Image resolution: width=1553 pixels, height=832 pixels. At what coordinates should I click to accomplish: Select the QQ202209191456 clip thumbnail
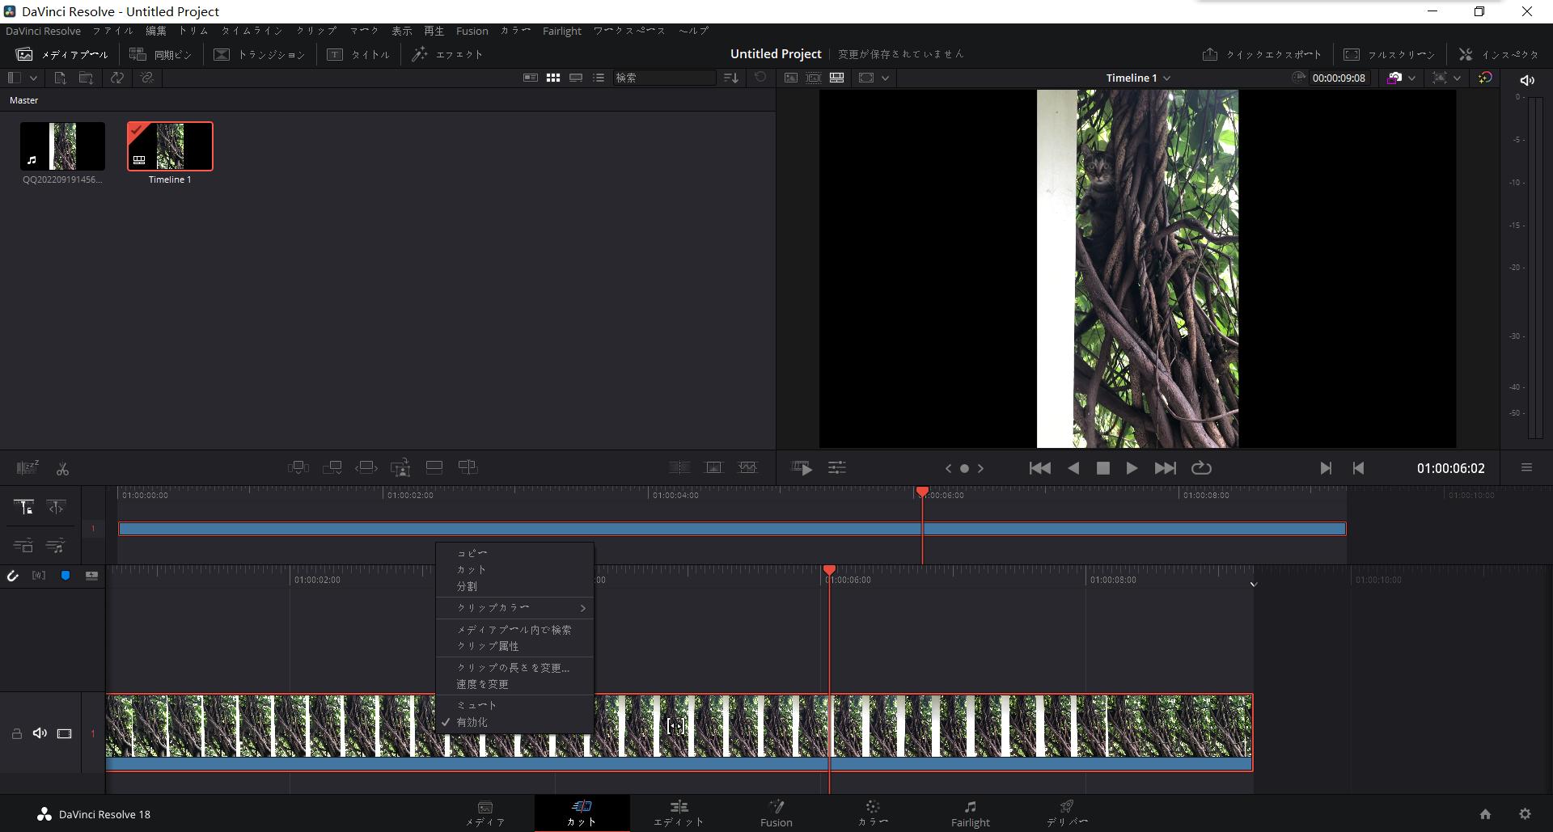click(62, 146)
